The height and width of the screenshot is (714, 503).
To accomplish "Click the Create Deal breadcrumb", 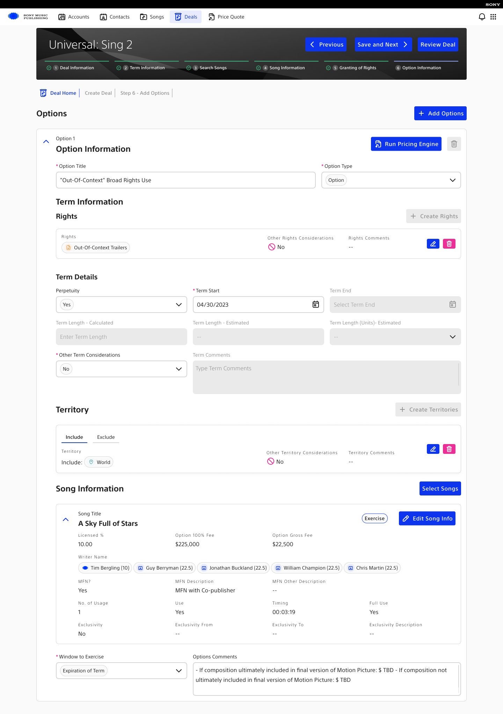I will coord(99,93).
